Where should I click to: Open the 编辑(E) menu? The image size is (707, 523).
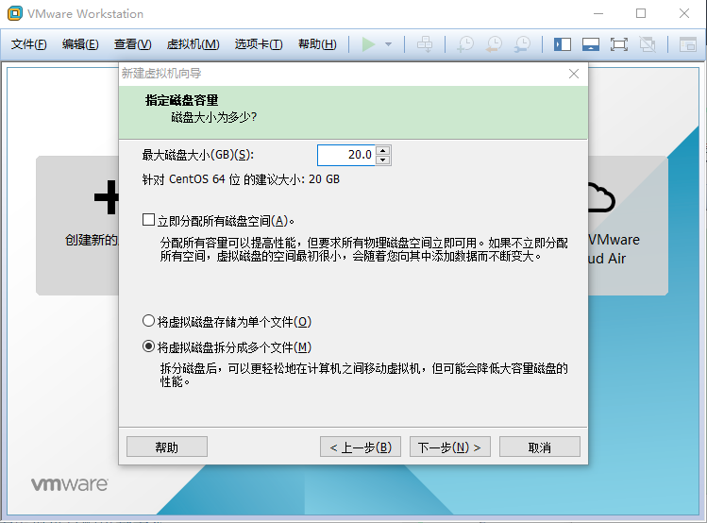[x=80, y=44]
